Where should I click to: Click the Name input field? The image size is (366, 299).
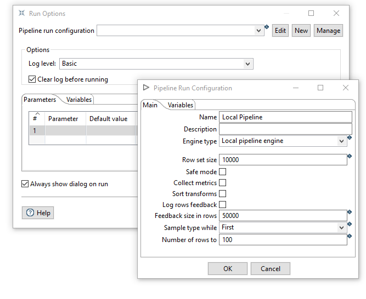pos(285,117)
